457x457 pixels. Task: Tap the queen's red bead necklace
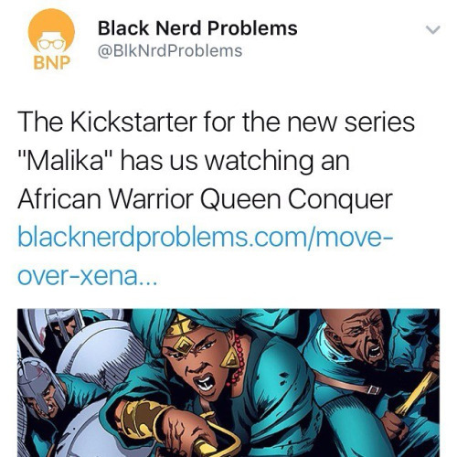[238, 359]
